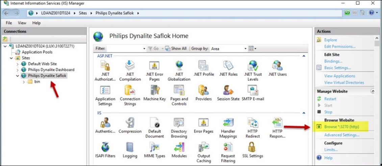Open the File menu
The height and width of the screenshot is (166, 382).
[9, 23]
